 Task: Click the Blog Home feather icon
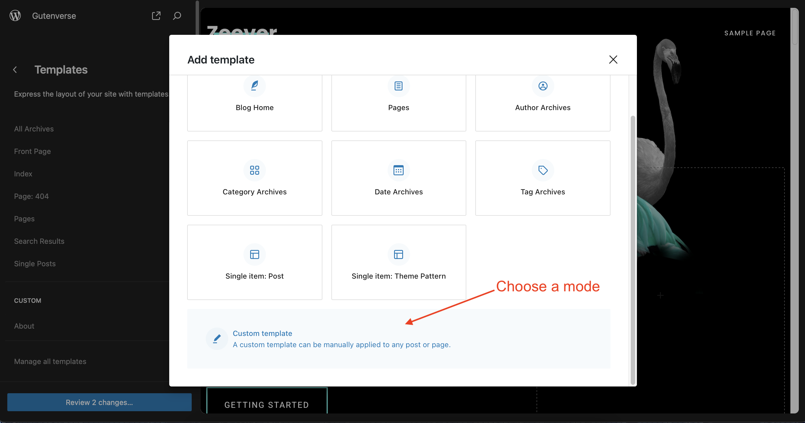[x=254, y=86]
